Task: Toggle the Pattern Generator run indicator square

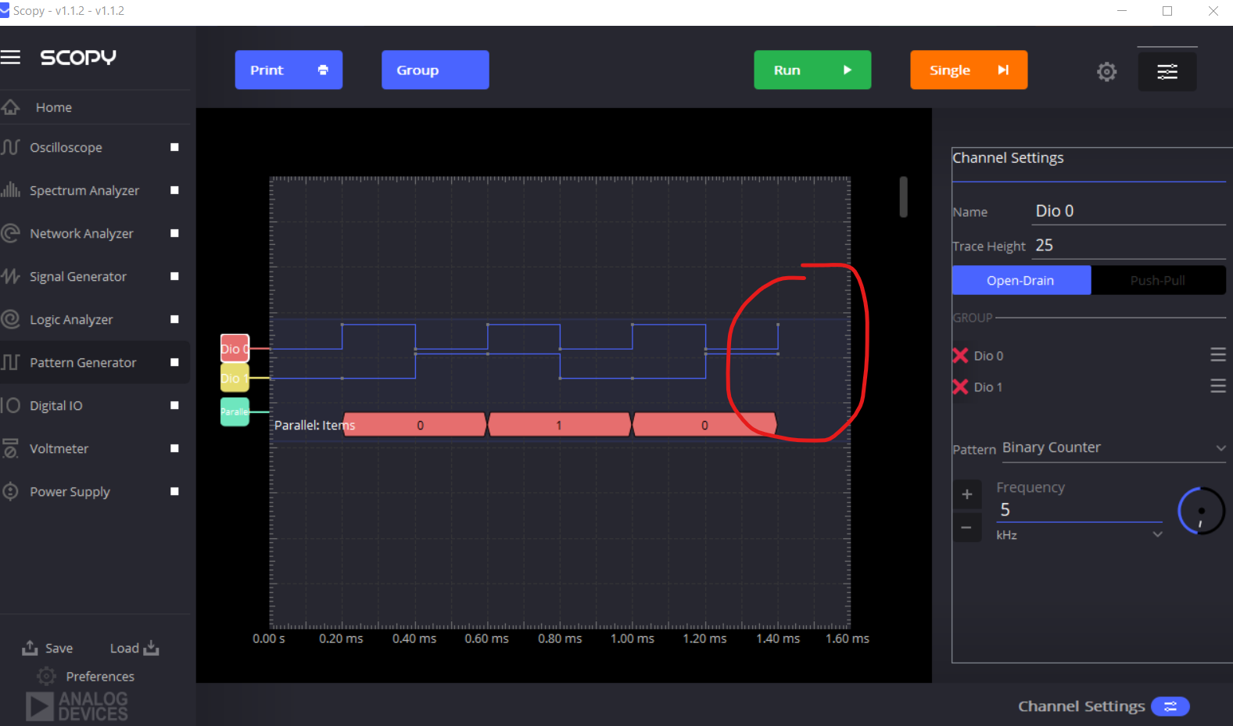Action: (174, 362)
